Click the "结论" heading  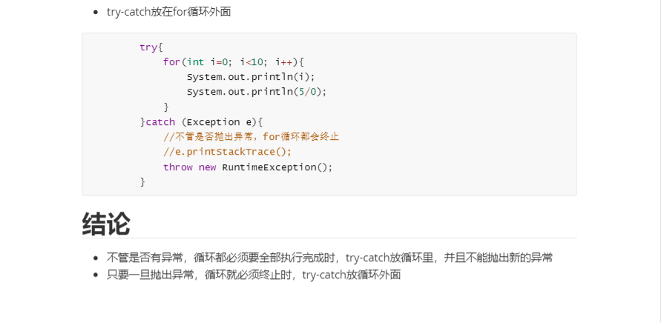coord(106,223)
